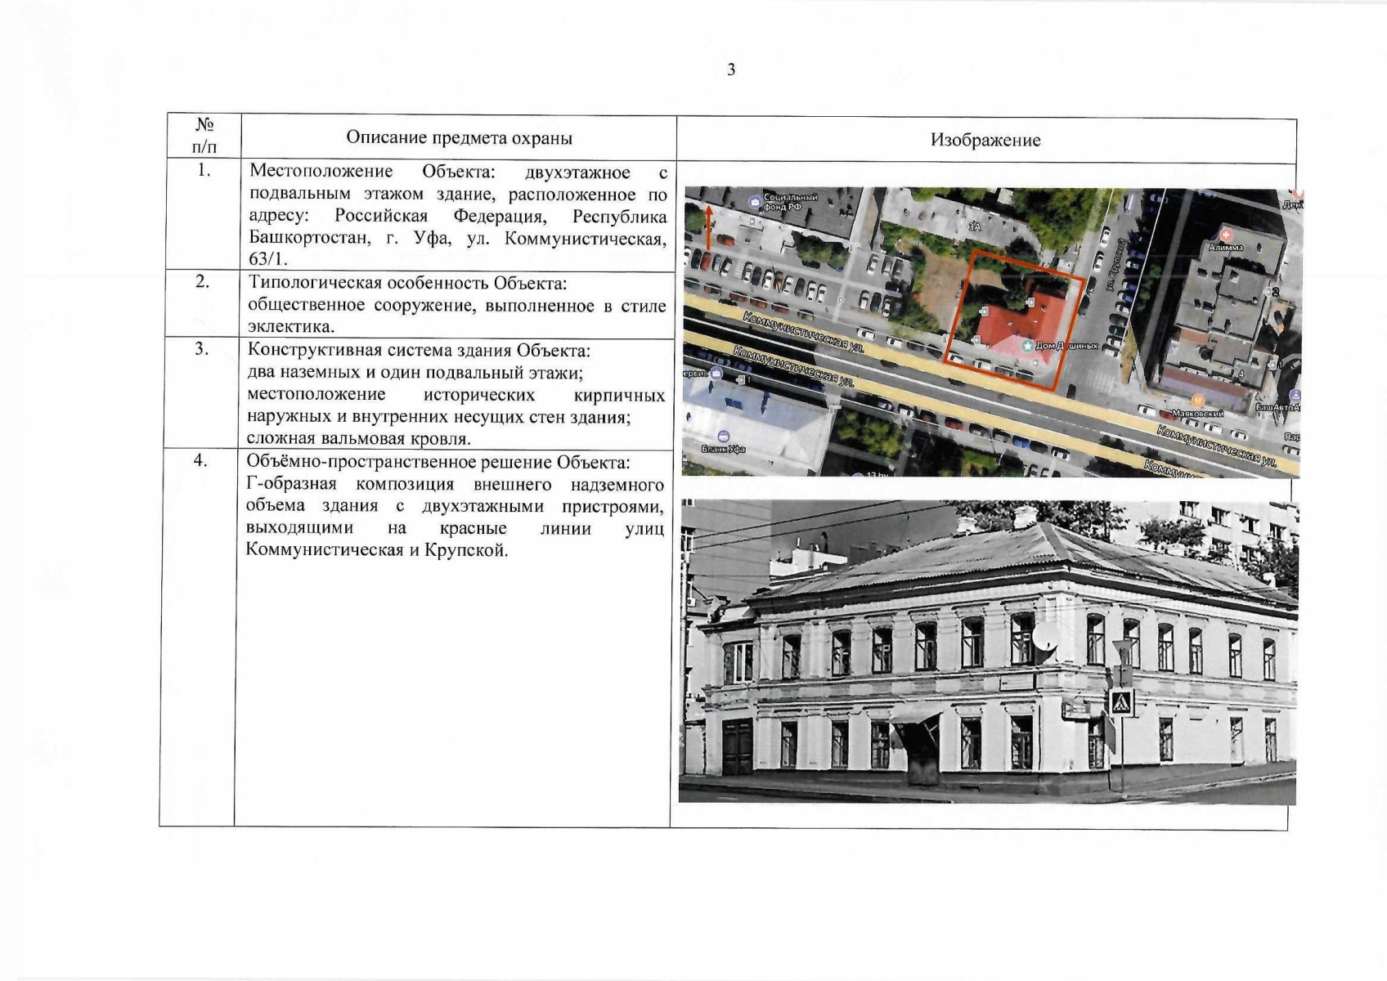This screenshot has height=981, width=1387.
Task: Click the Алимма medical cross marker
Action: coord(1225,235)
